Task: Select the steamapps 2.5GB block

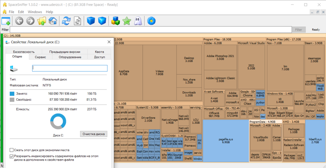Action: (314, 60)
